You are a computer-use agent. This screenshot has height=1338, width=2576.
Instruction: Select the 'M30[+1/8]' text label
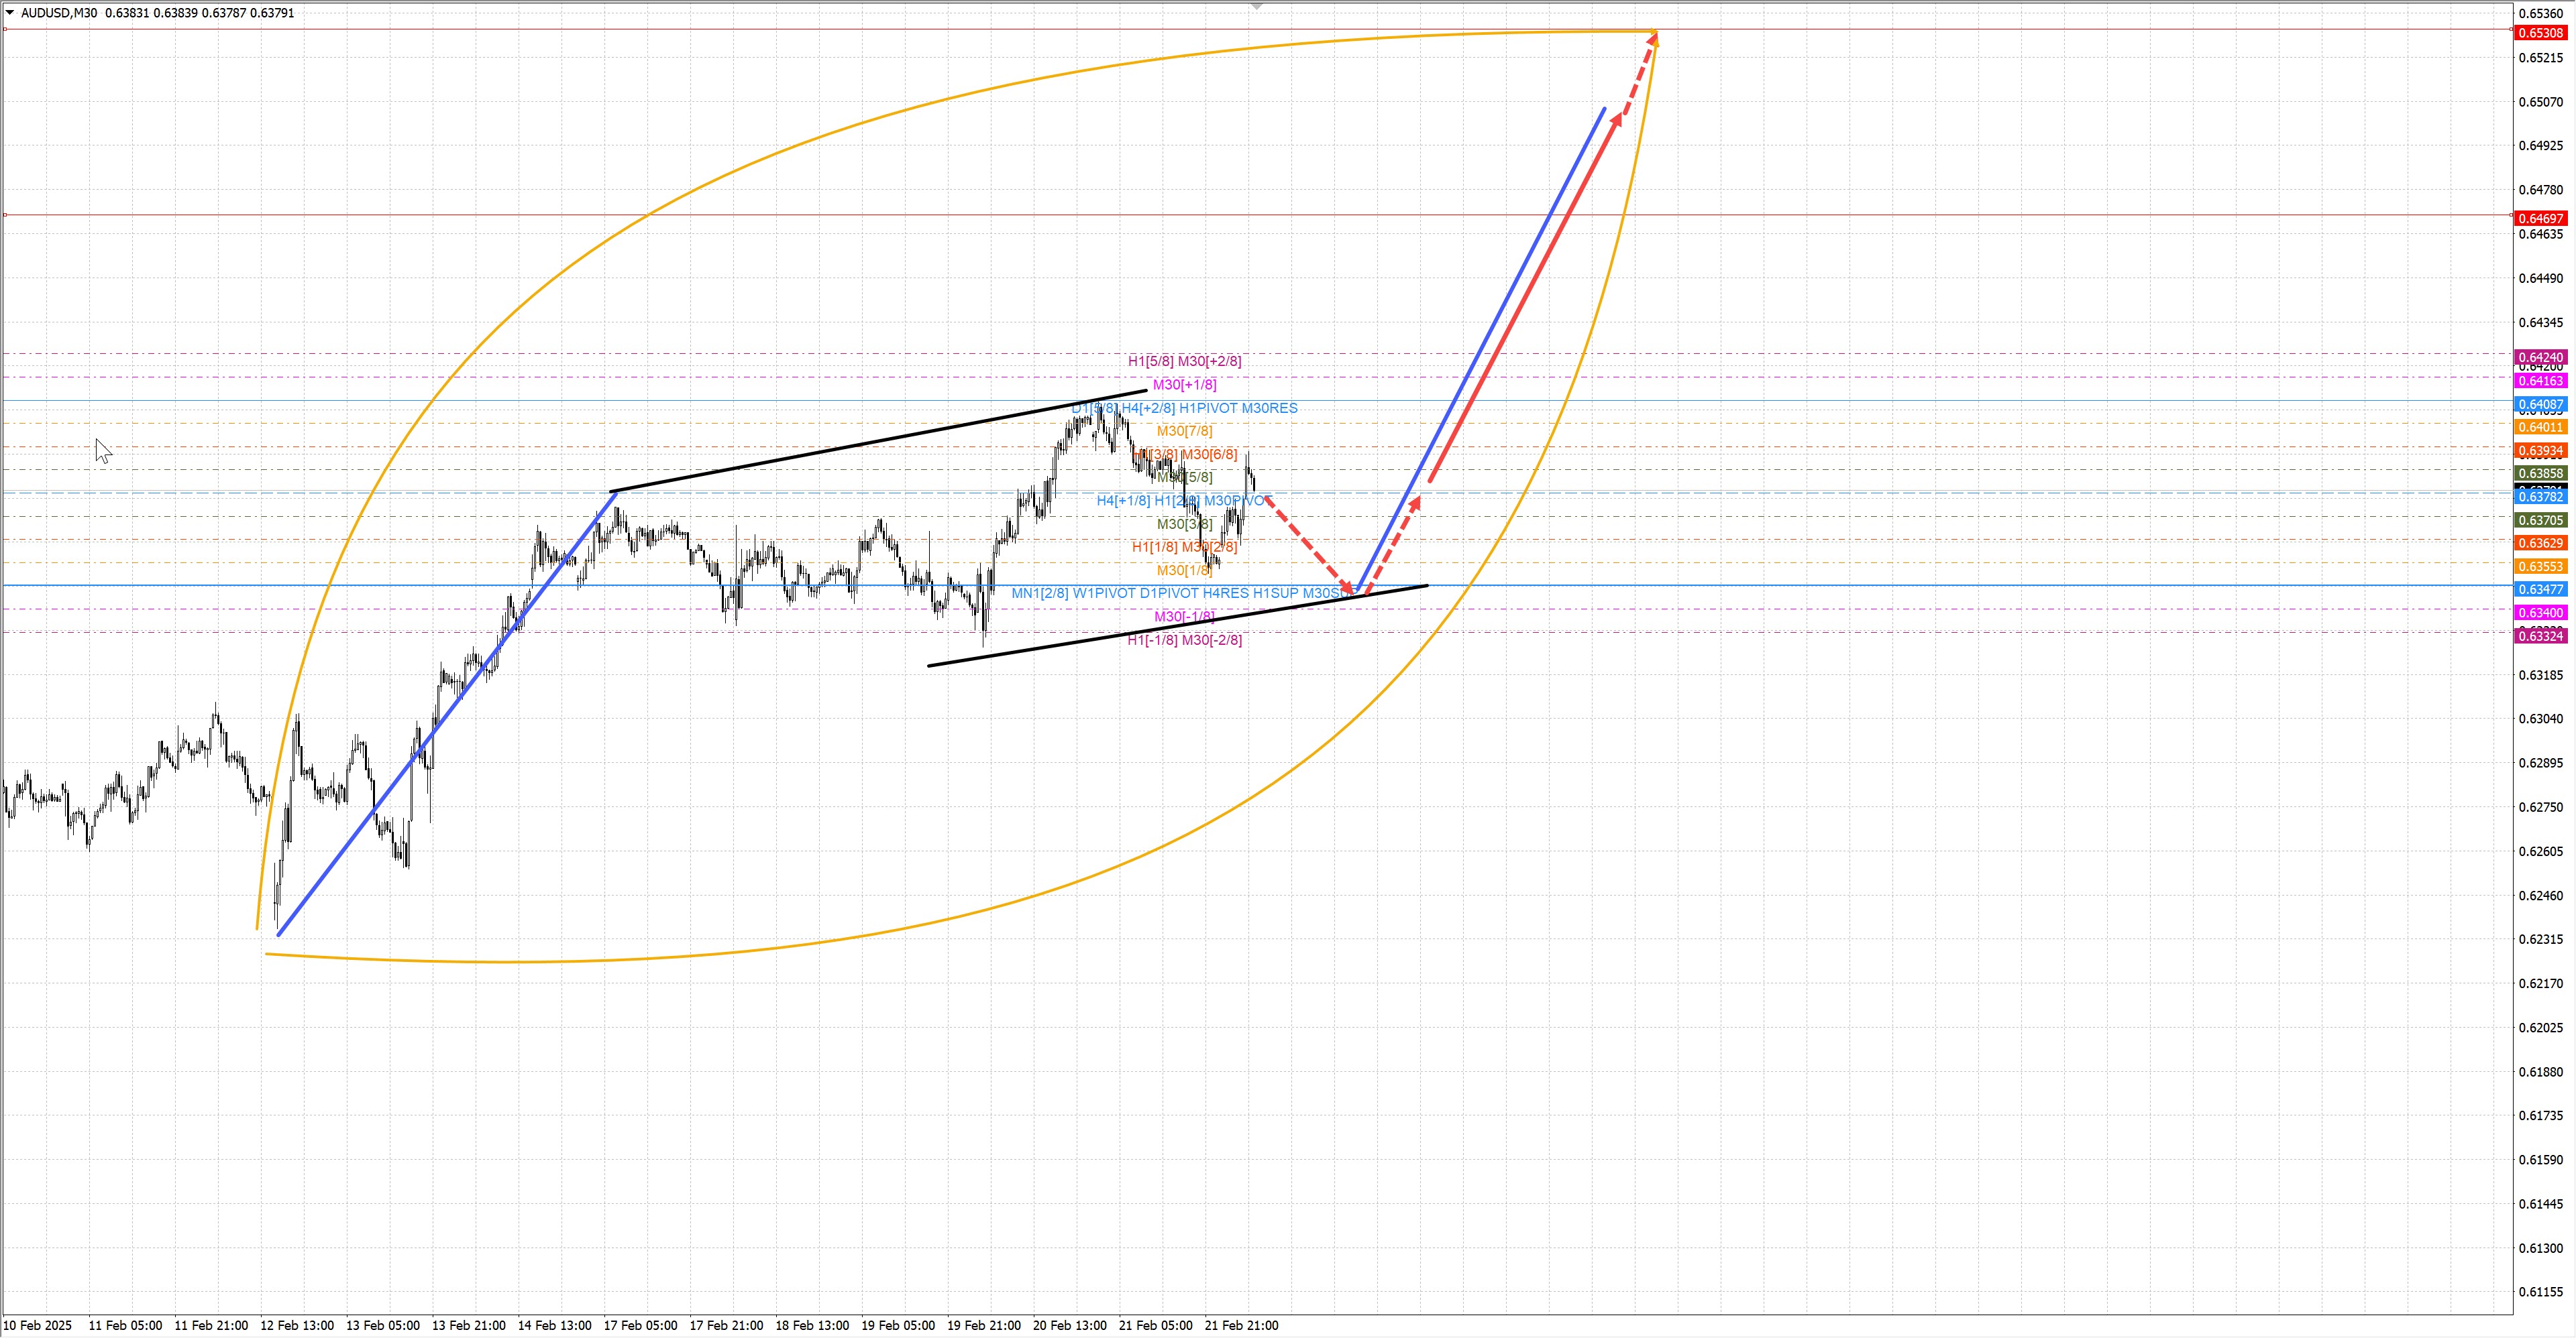[x=1184, y=385]
